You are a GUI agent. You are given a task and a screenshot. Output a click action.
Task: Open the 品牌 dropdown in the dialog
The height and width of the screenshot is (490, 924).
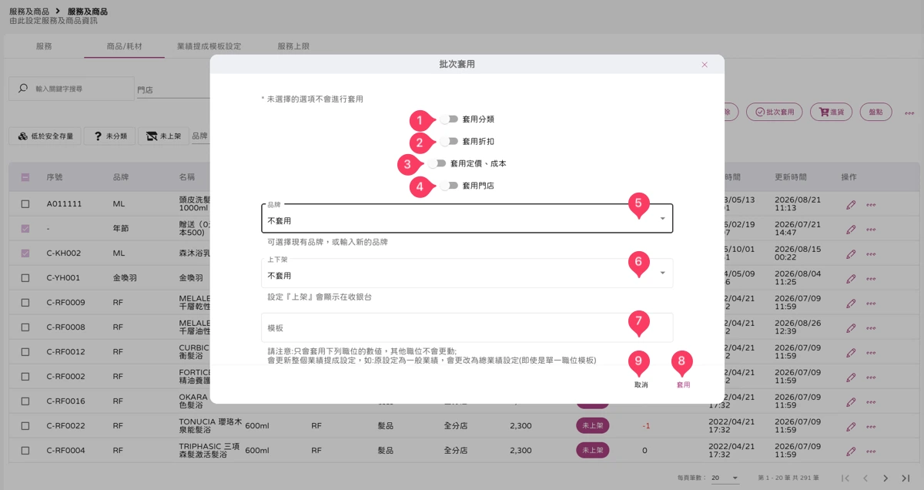click(467, 218)
